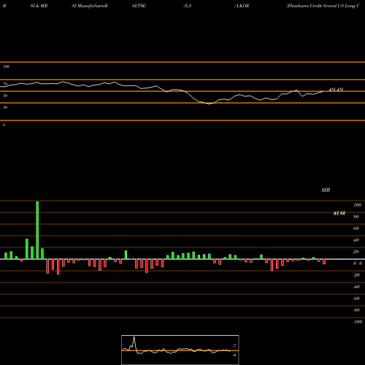
Task: Click the tallest green bar in MR histogram
Action: pyautogui.click(x=37, y=230)
